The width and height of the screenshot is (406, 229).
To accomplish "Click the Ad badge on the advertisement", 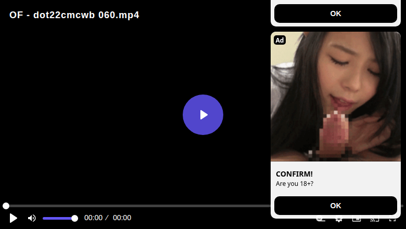I will point(280,40).
